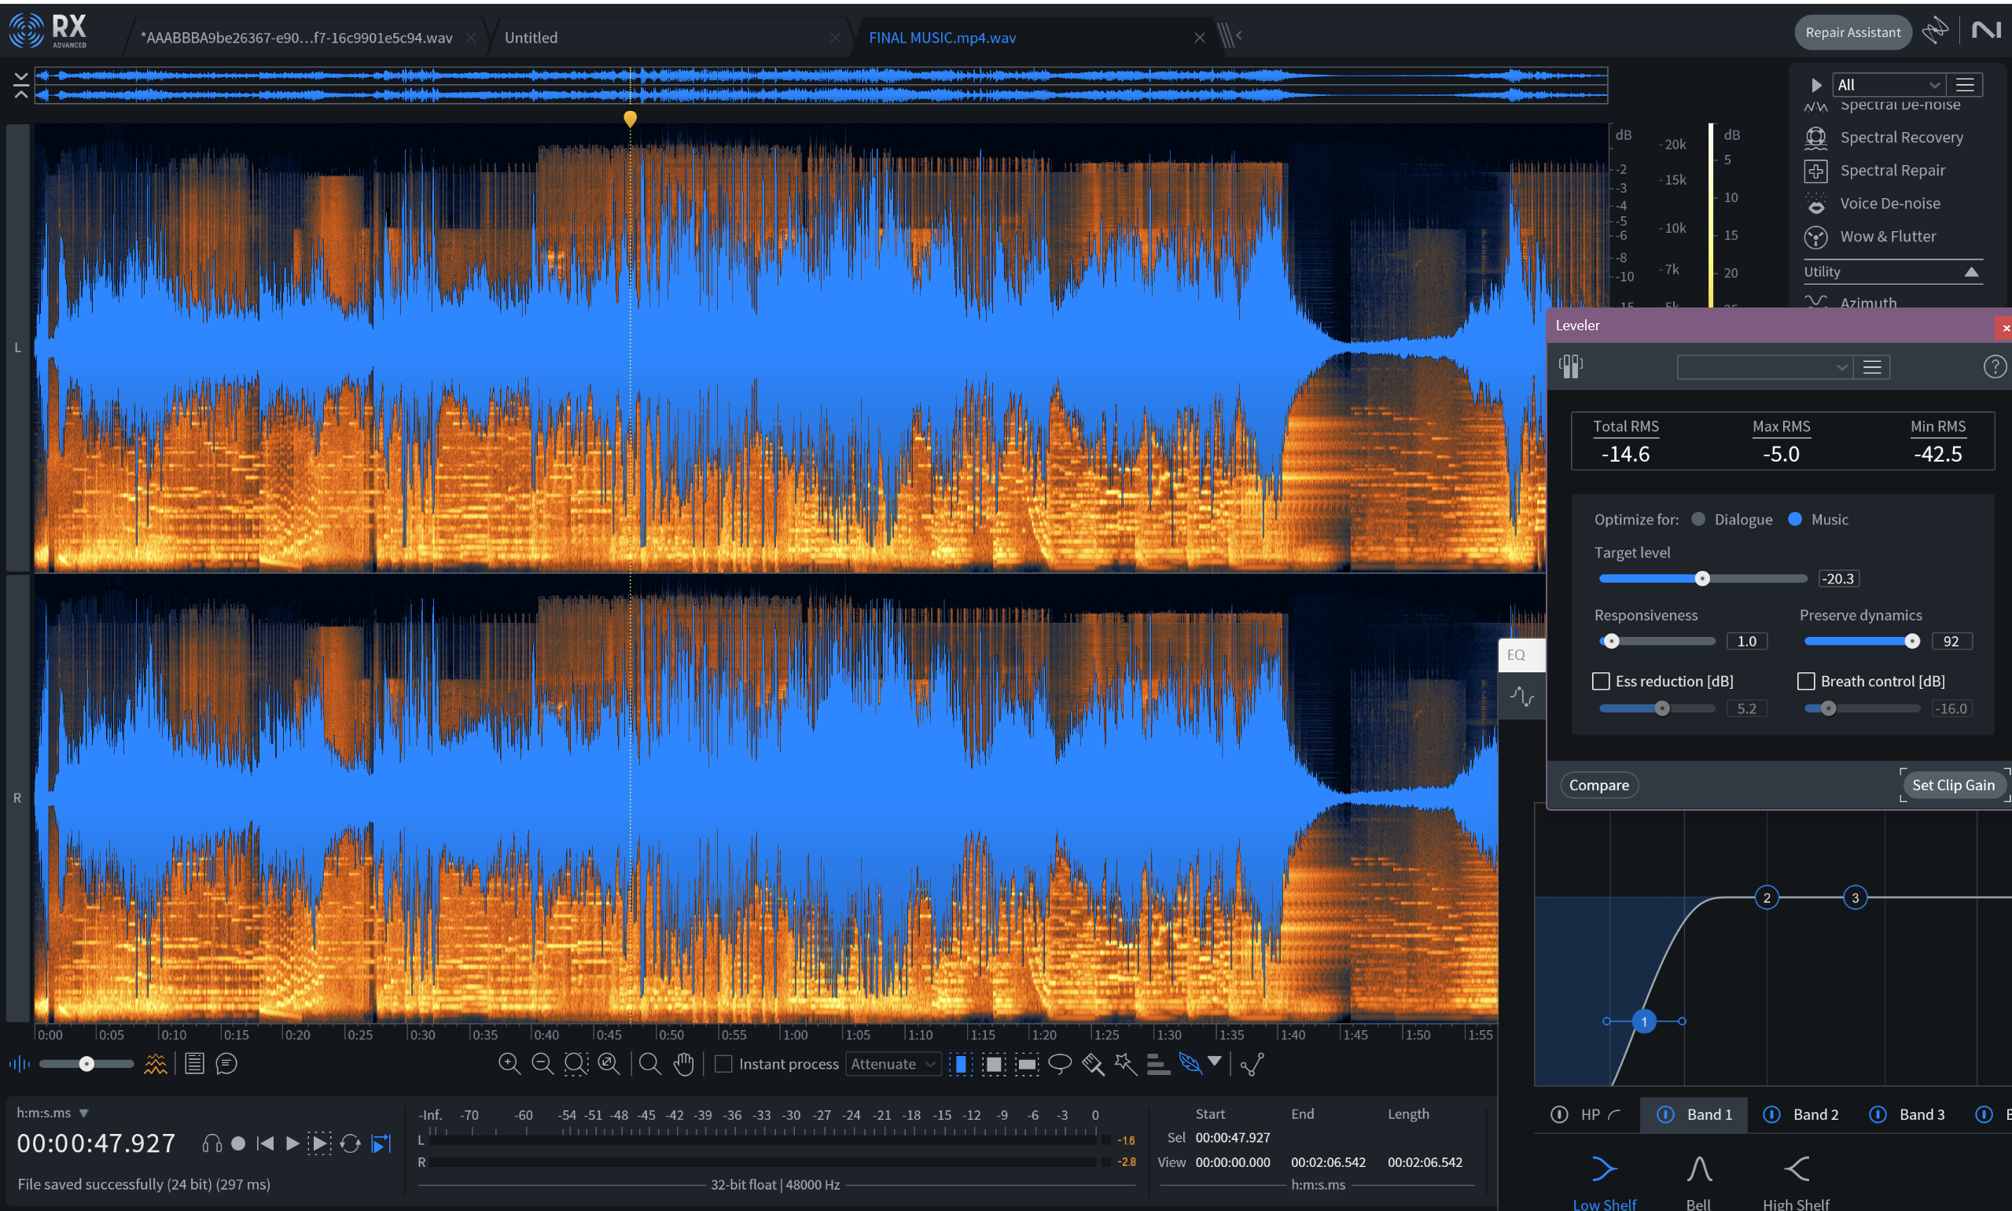Select the Band 2 tab
2012x1211 pixels.
(x=1815, y=1115)
